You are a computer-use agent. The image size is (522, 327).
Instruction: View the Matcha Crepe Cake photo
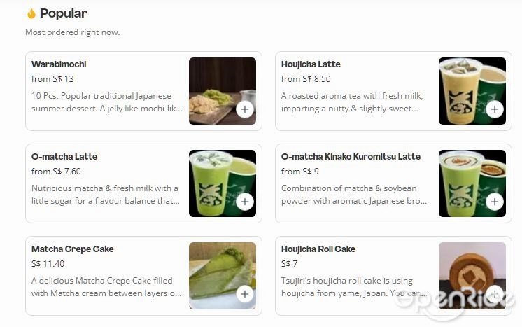(x=223, y=276)
